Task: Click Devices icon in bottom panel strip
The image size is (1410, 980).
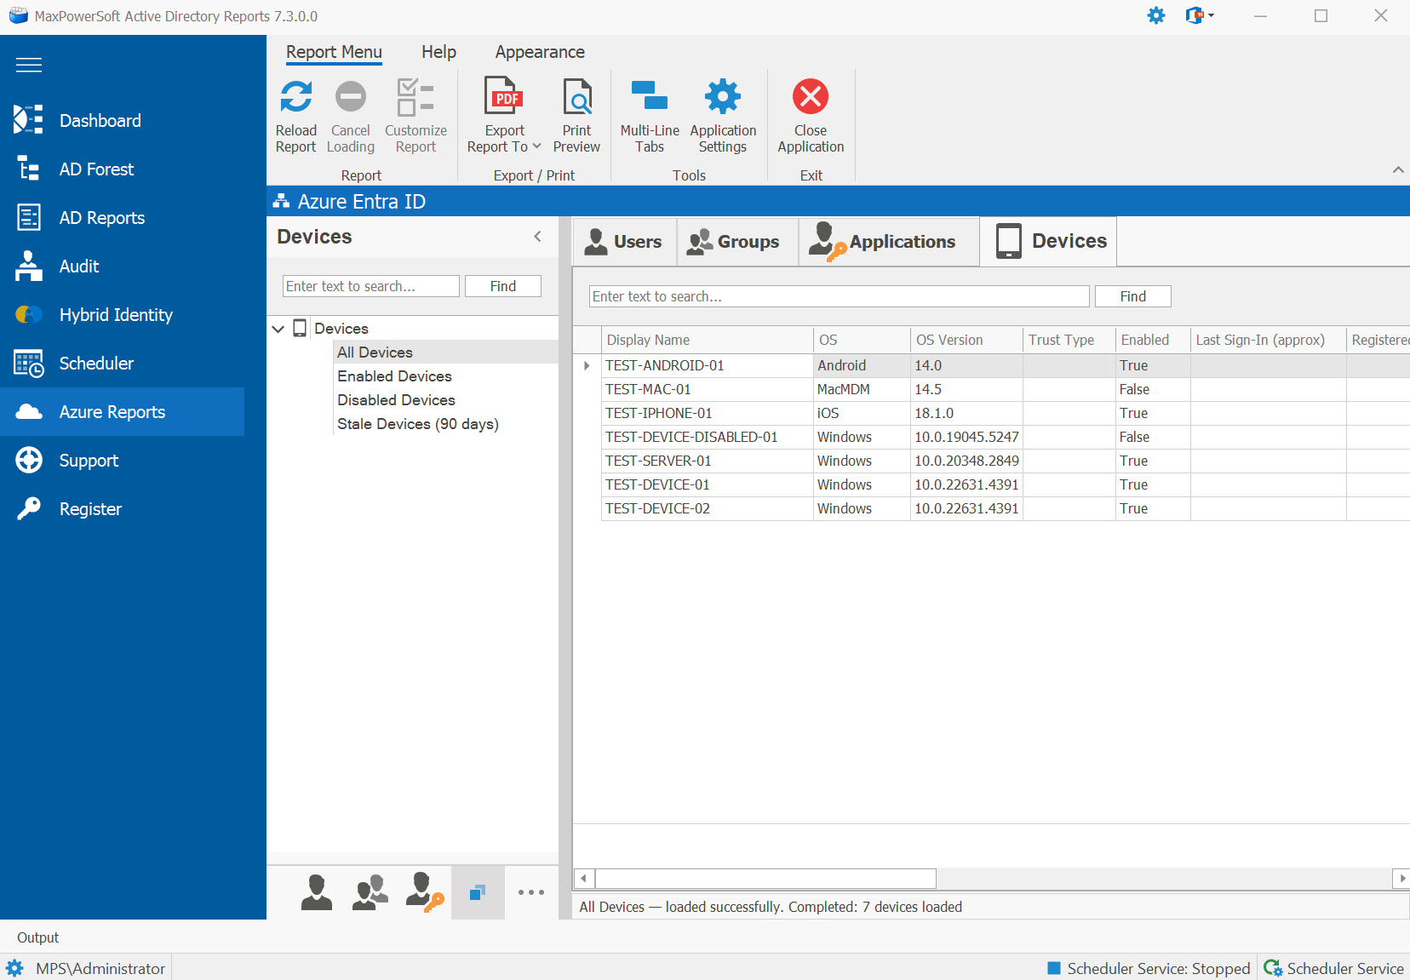Action: coord(478,892)
